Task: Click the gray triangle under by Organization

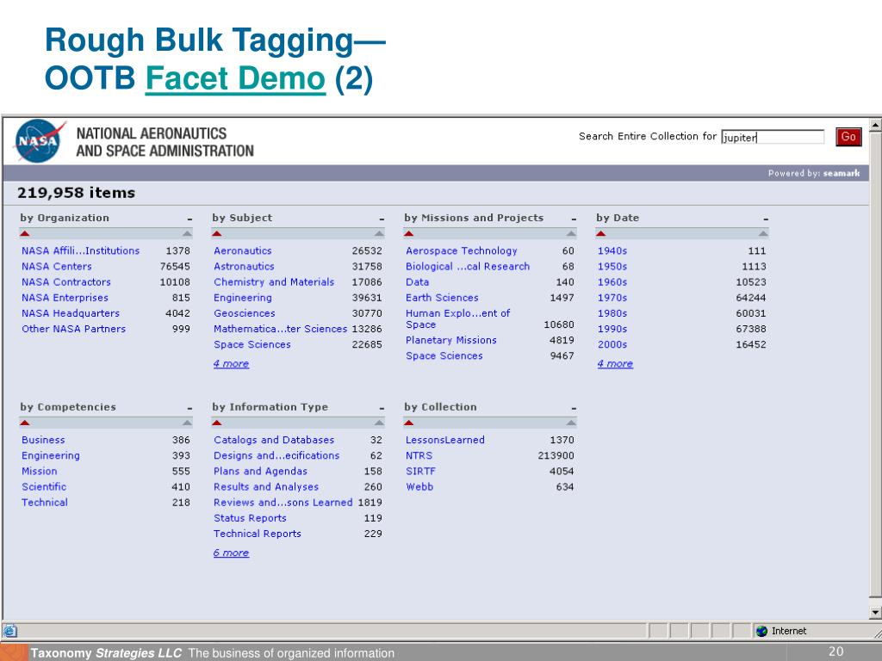Action: (x=187, y=233)
